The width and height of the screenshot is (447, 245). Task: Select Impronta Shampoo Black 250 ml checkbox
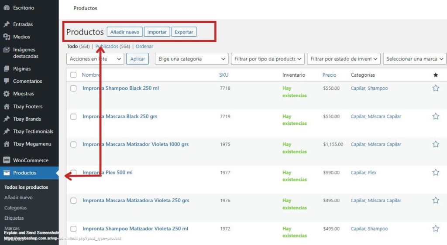(73, 88)
